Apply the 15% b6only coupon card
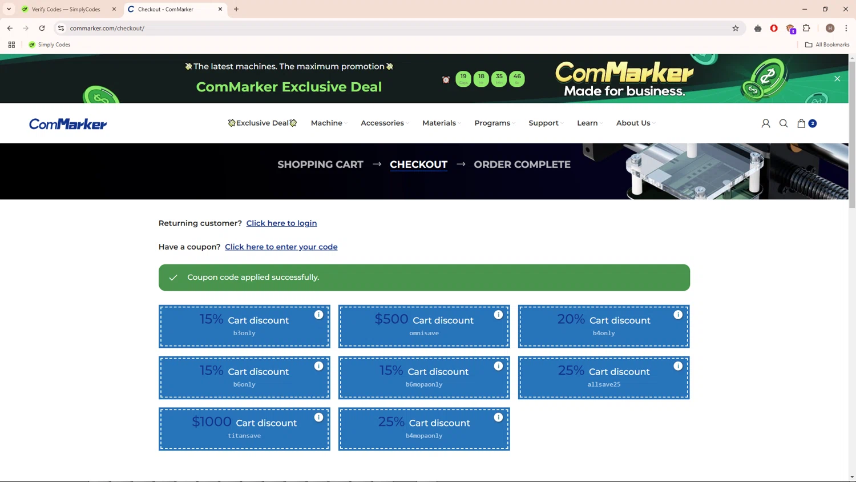Image resolution: width=856 pixels, height=482 pixels. [x=244, y=377]
